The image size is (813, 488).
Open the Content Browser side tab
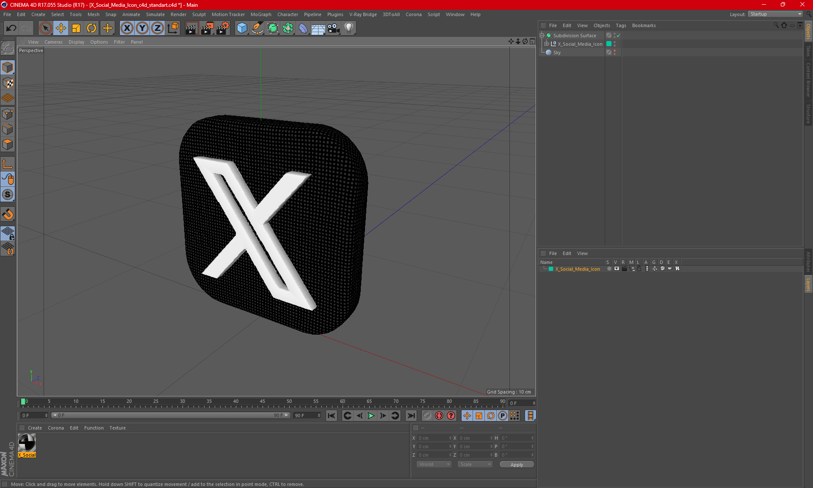tap(808, 80)
